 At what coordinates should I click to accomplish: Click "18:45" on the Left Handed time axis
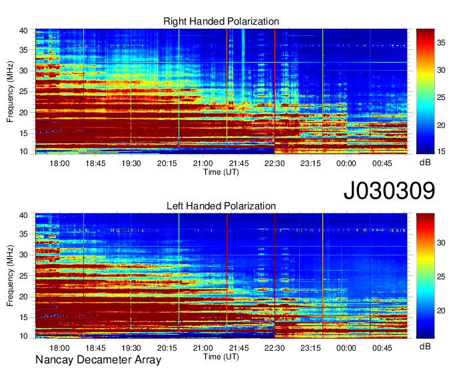(x=95, y=348)
